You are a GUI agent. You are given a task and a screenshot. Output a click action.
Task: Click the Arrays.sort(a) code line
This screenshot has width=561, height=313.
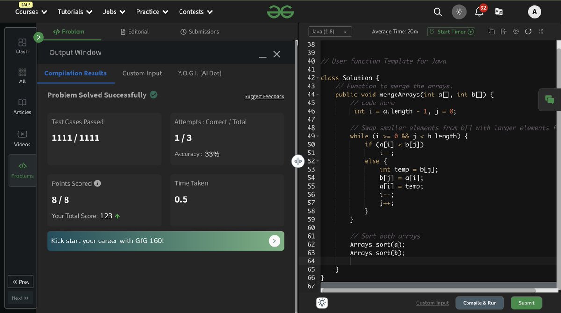tap(377, 244)
